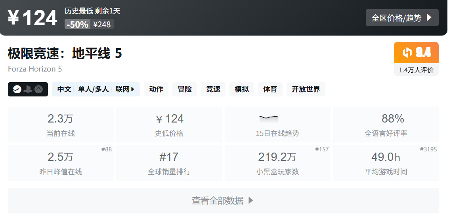Expand 查看全部数据 to view all data
This screenshot has height=217, width=451.
[223, 201]
